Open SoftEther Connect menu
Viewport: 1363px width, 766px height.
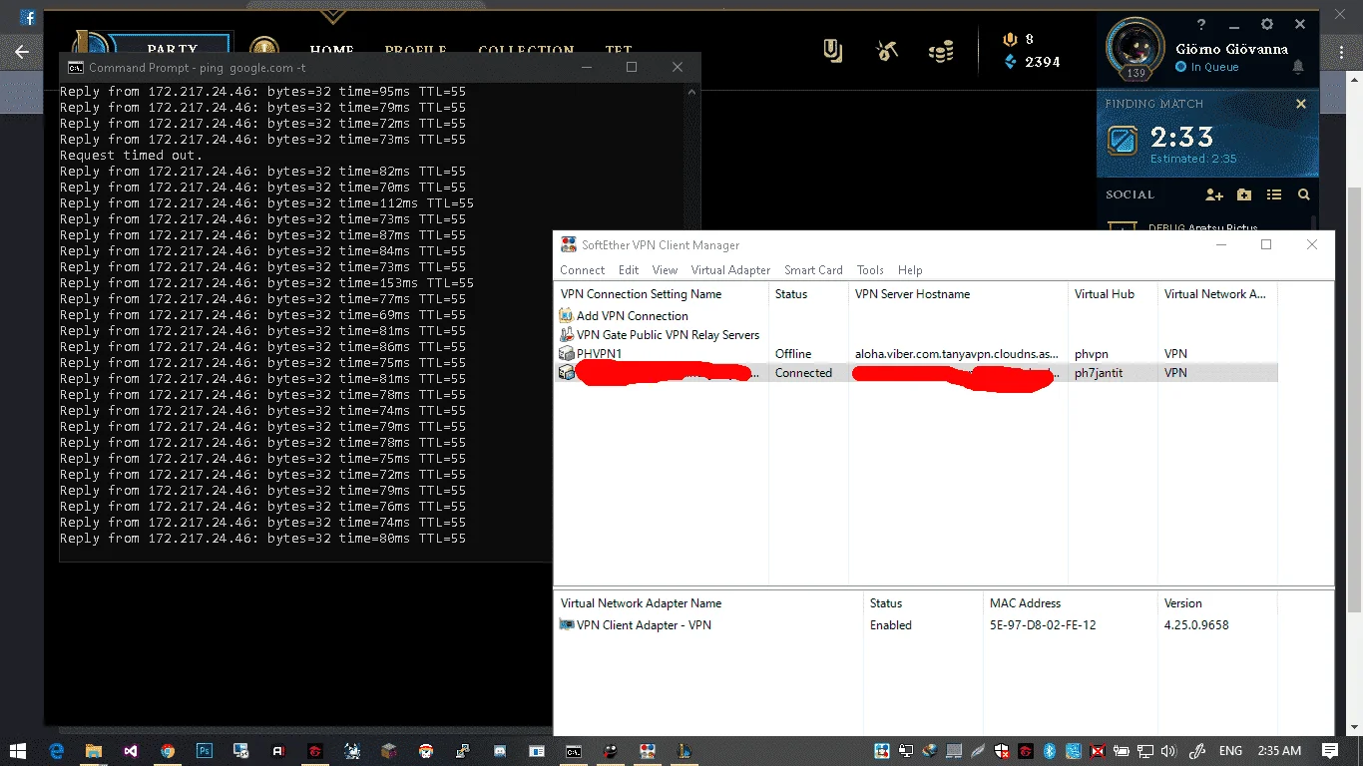pos(583,270)
